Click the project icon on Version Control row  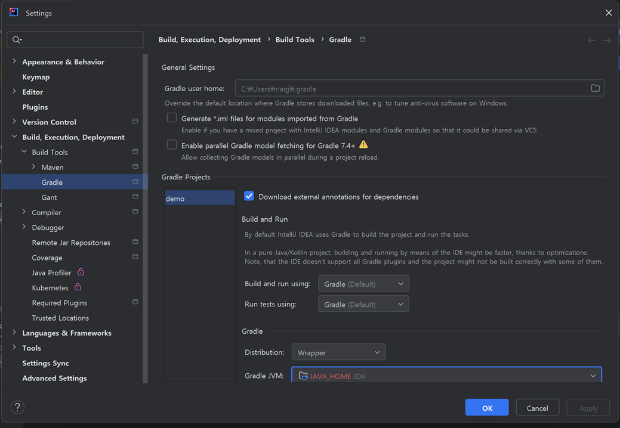tap(135, 121)
